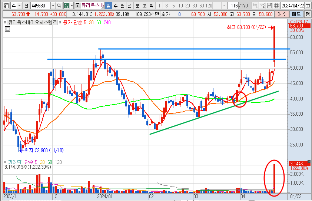
Task: Select the 년 yearly chart period
Action: pos(130,6)
